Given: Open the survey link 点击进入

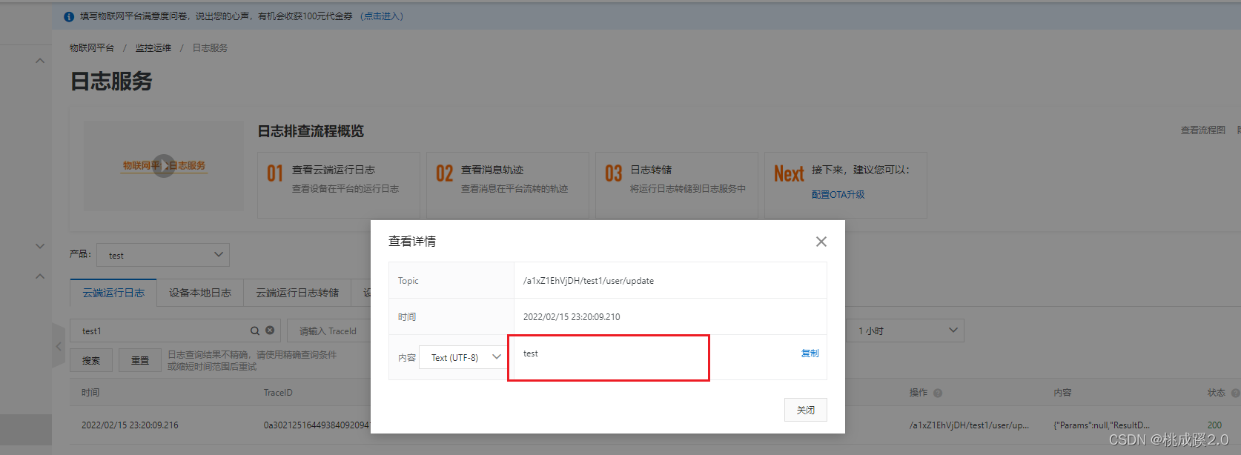Looking at the screenshot, I should (383, 16).
